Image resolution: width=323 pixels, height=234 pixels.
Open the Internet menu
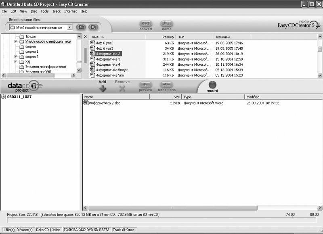tap(70, 11)
